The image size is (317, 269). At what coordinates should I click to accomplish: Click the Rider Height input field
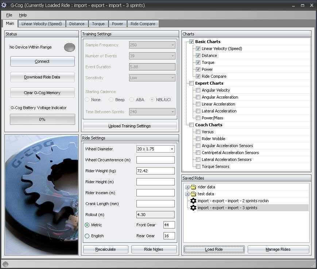[155, 182]
